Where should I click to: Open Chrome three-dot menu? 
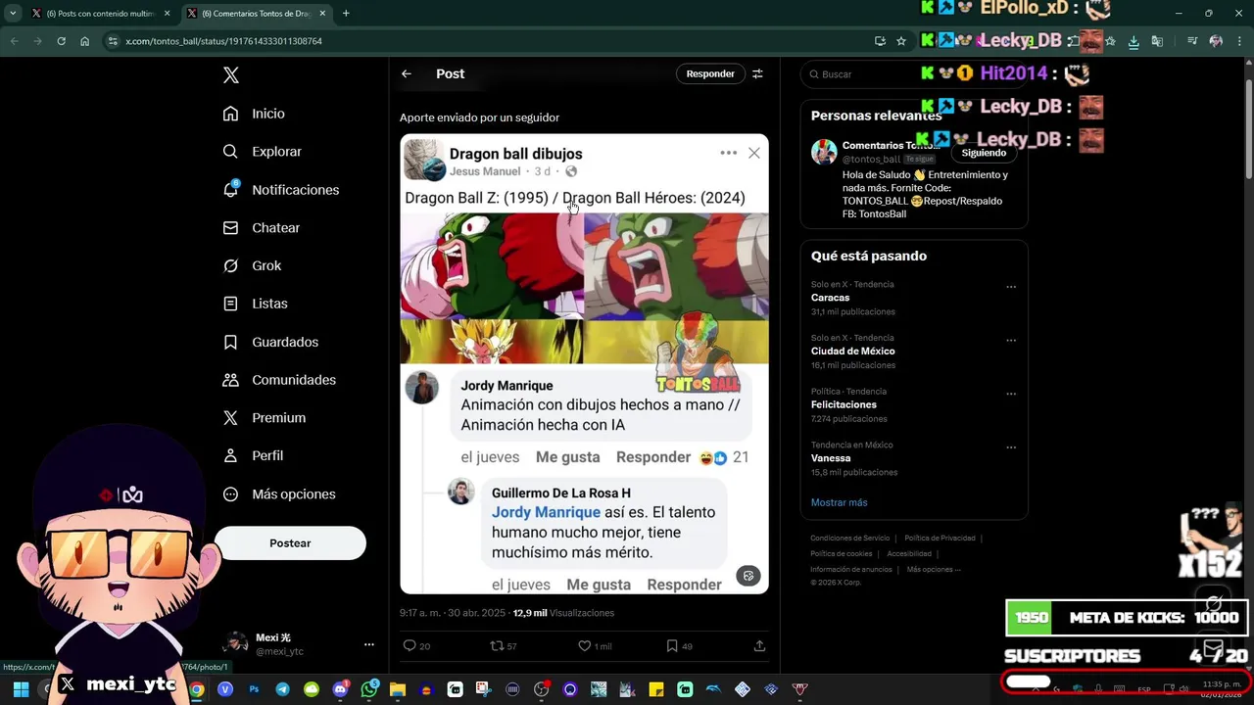tap(1239, 41)
